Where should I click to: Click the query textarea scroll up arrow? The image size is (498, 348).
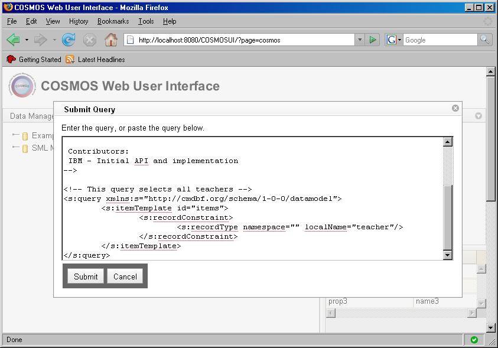448,142
